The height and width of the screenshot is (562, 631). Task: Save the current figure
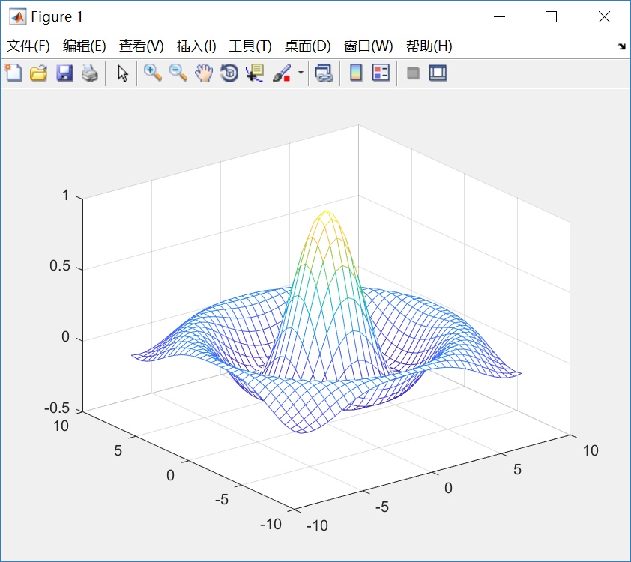[x=65, y=73]
